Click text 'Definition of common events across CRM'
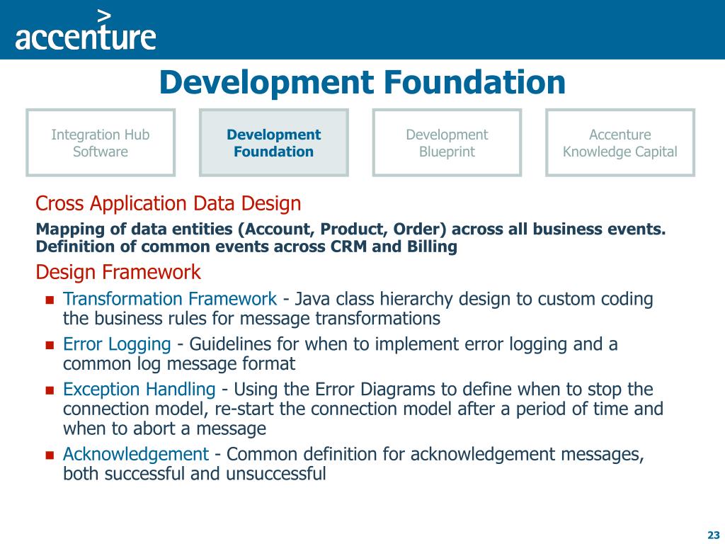 point(202,246)
